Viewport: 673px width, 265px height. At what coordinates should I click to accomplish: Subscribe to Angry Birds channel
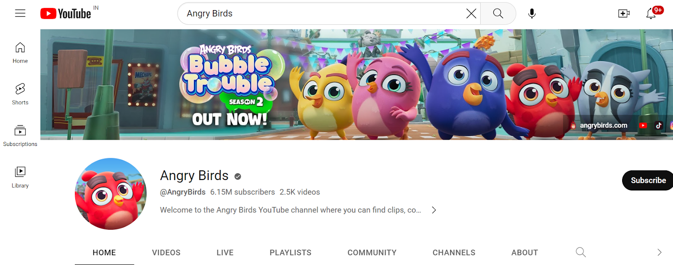648,180
